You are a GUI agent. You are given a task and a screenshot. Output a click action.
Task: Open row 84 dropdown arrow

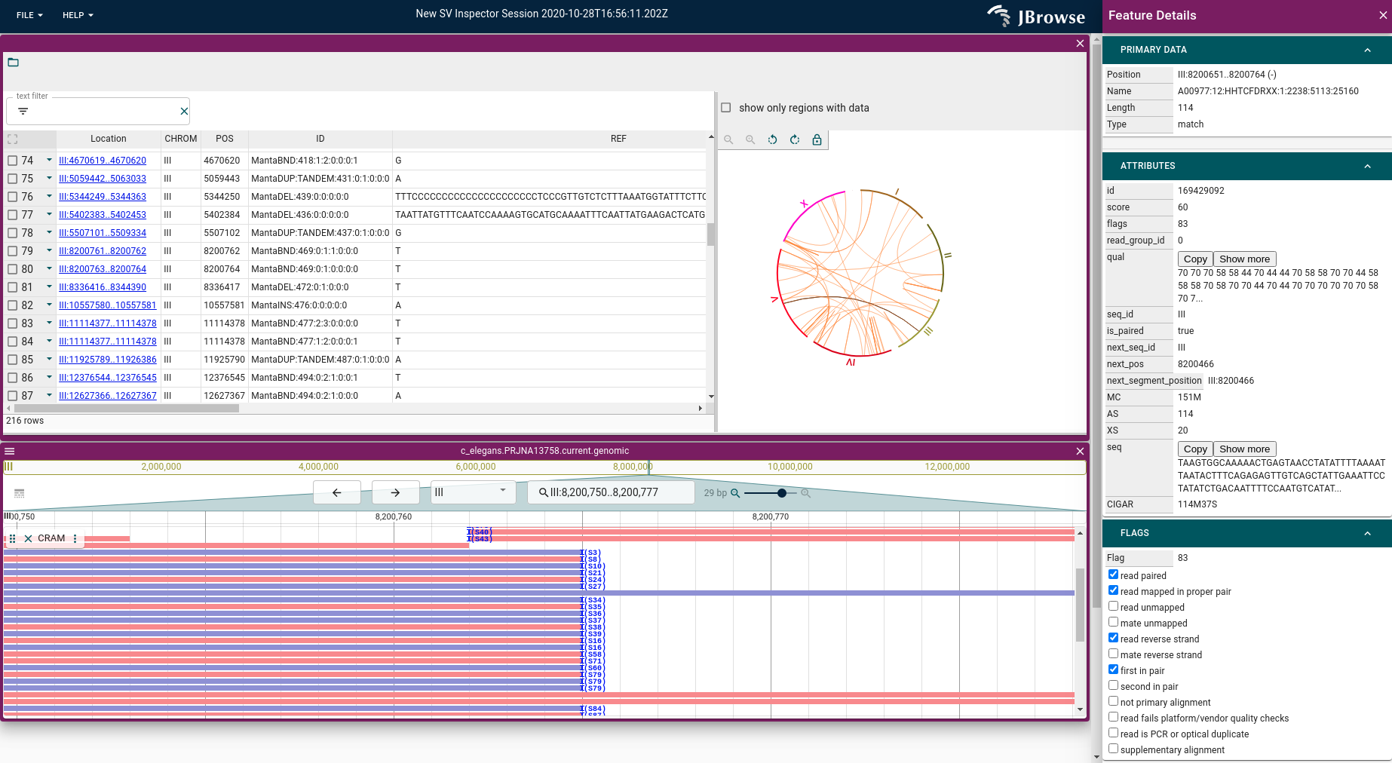coord(49,341)
